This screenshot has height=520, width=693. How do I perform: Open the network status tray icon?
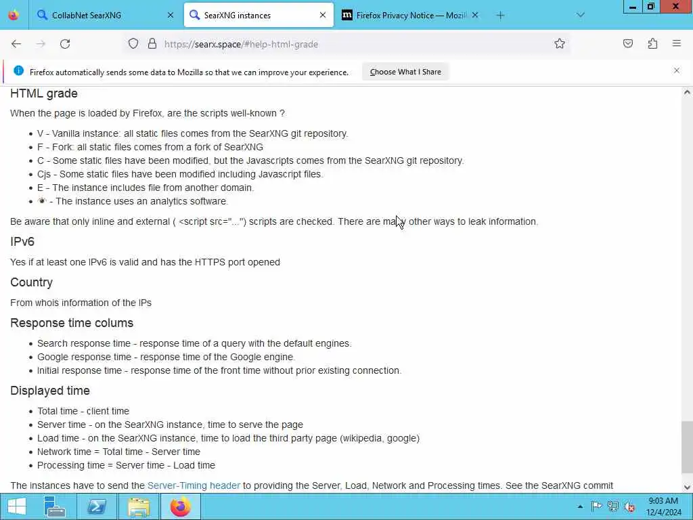[x=612, y=506]
